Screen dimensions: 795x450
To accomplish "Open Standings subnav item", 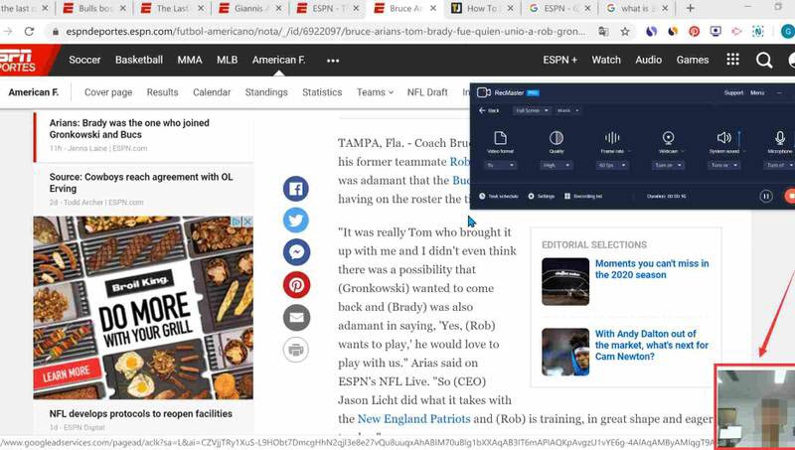I will pos(266,92).
